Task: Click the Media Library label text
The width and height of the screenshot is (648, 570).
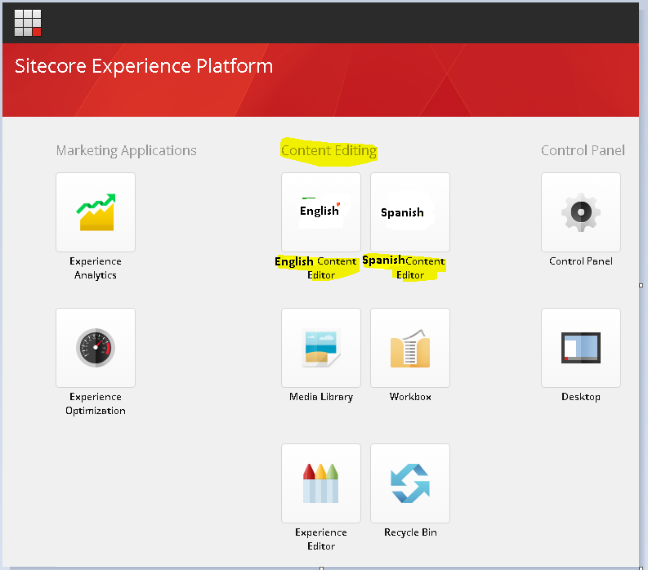Action: pos(321,397)
